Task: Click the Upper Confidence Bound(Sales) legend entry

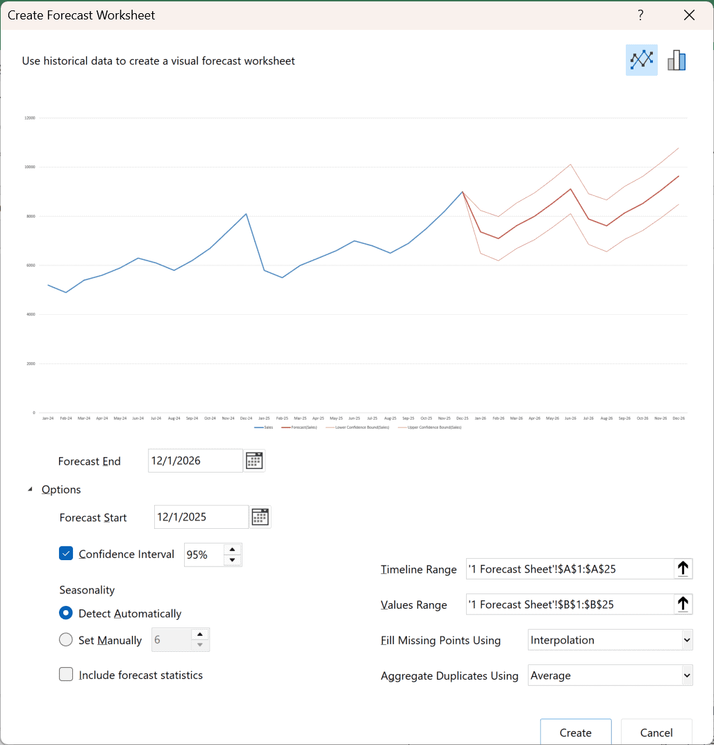Action: [x=430, y=427]
